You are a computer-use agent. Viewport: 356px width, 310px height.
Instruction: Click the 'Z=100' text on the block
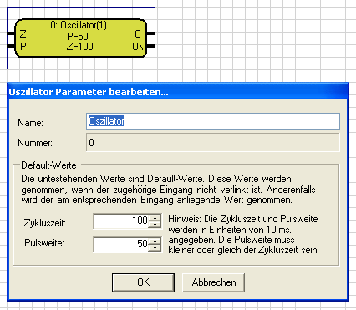[80, 47]
